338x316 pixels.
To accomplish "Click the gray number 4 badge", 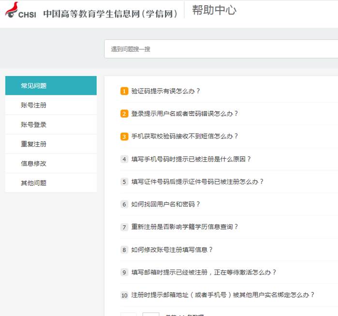I will (x=124, y=159).
